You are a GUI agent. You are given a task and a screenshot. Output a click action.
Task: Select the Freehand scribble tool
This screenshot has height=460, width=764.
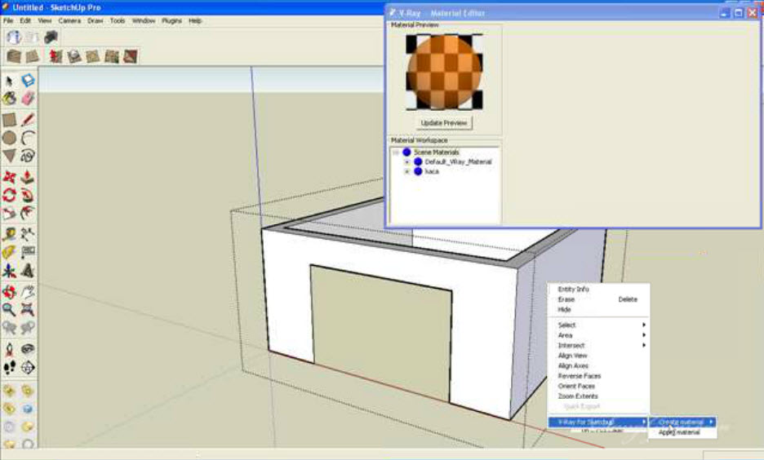(x=28, y=156)
